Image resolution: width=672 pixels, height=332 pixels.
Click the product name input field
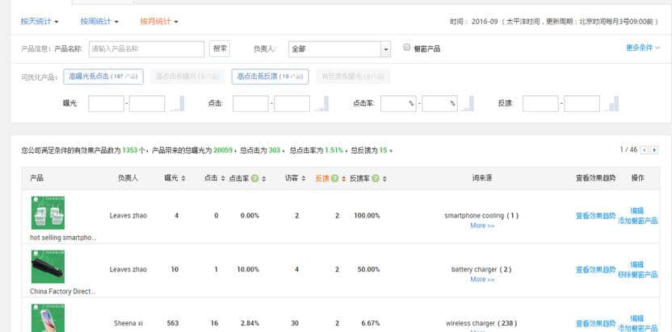(x=146, y=49)
